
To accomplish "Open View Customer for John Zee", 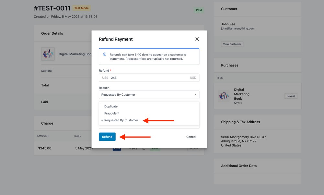I will [x=232, y=44].
